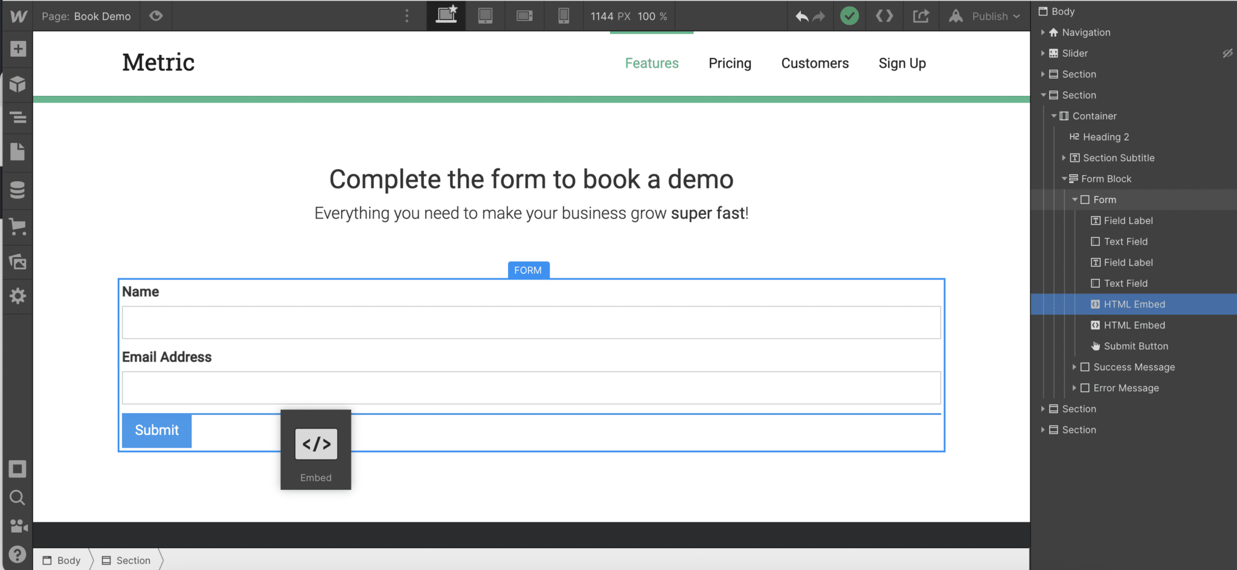Image resolution: width=1237 pixels, height=570 pixels.
Task: Open the code export view
Action: (x=884, y=16)
